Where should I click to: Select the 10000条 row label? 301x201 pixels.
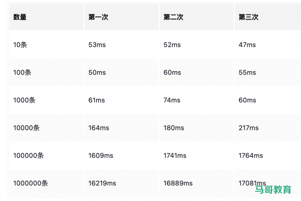(26, 128)
